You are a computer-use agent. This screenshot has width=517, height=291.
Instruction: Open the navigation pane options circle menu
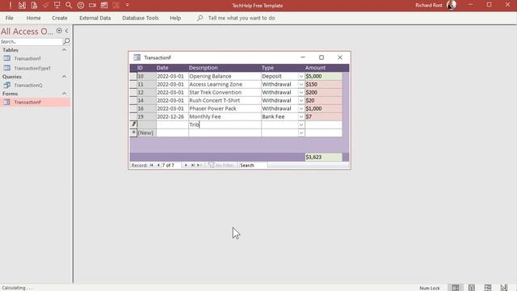click(59, 31)
